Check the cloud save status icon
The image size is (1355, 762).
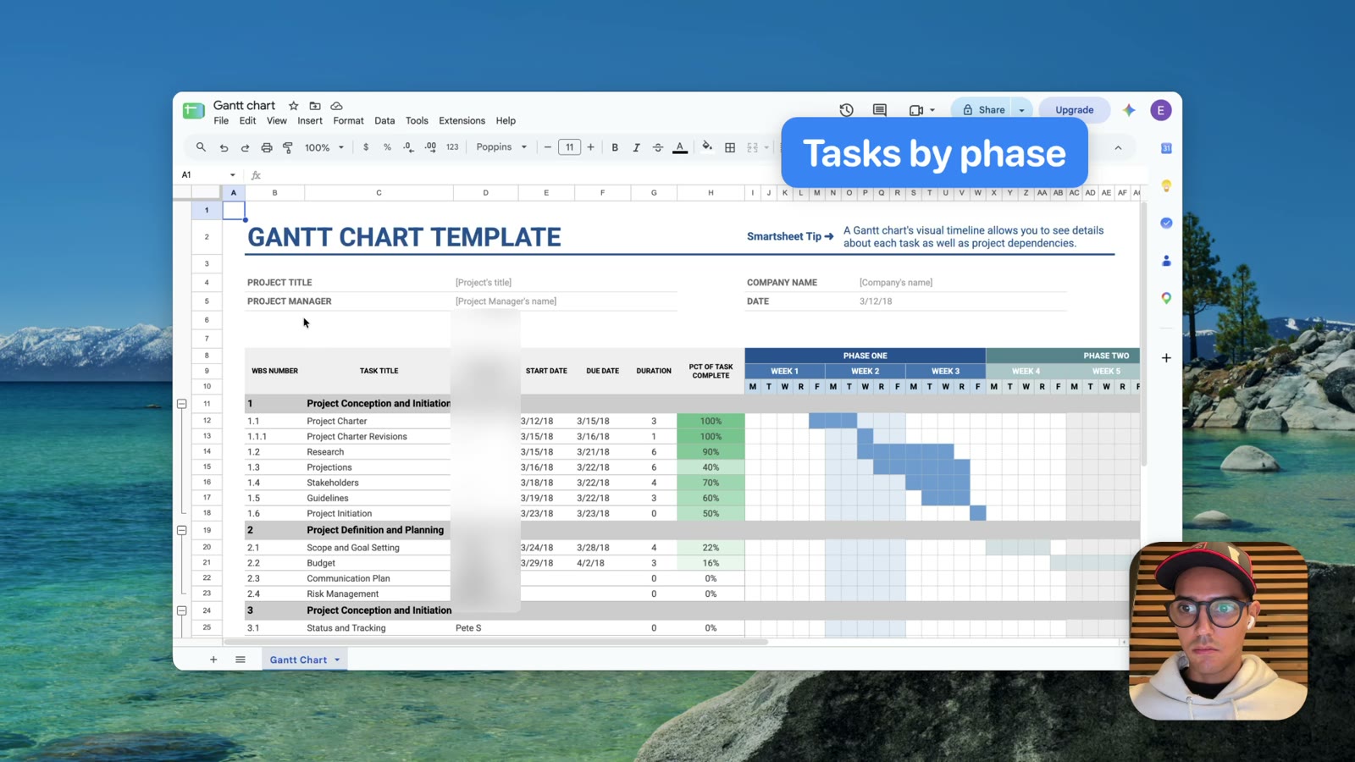[x=336, y=106]
